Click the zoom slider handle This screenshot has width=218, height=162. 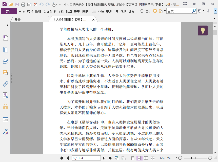[x=191, y=158]
